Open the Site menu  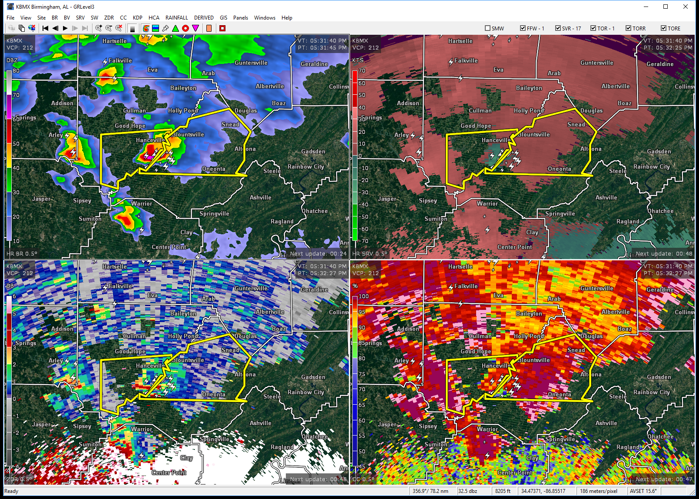click(41, 18)
